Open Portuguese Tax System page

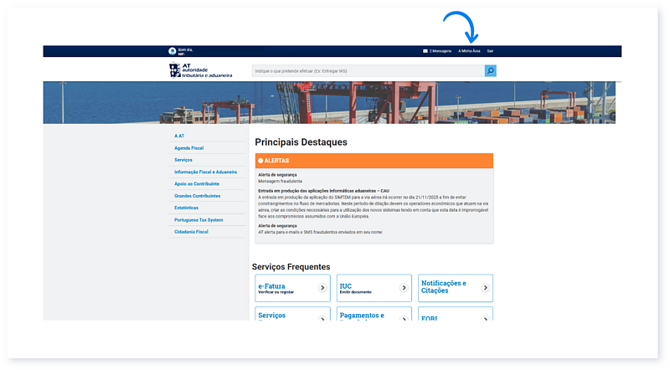[198, 219]
